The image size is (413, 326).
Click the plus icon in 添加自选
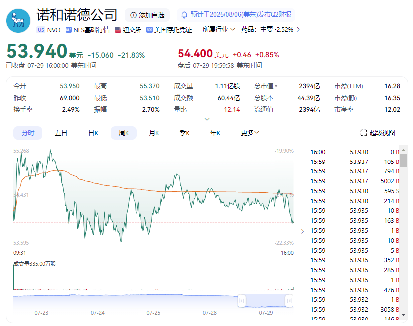(x=134, y=15)
